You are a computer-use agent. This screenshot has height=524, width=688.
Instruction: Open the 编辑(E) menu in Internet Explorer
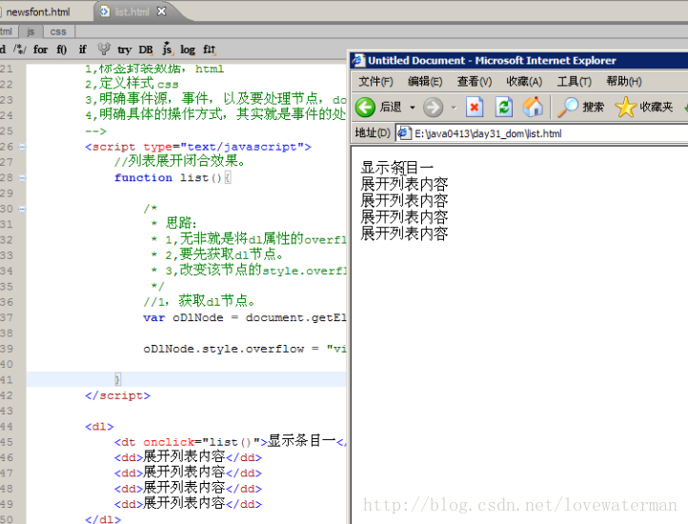point(425,82)
